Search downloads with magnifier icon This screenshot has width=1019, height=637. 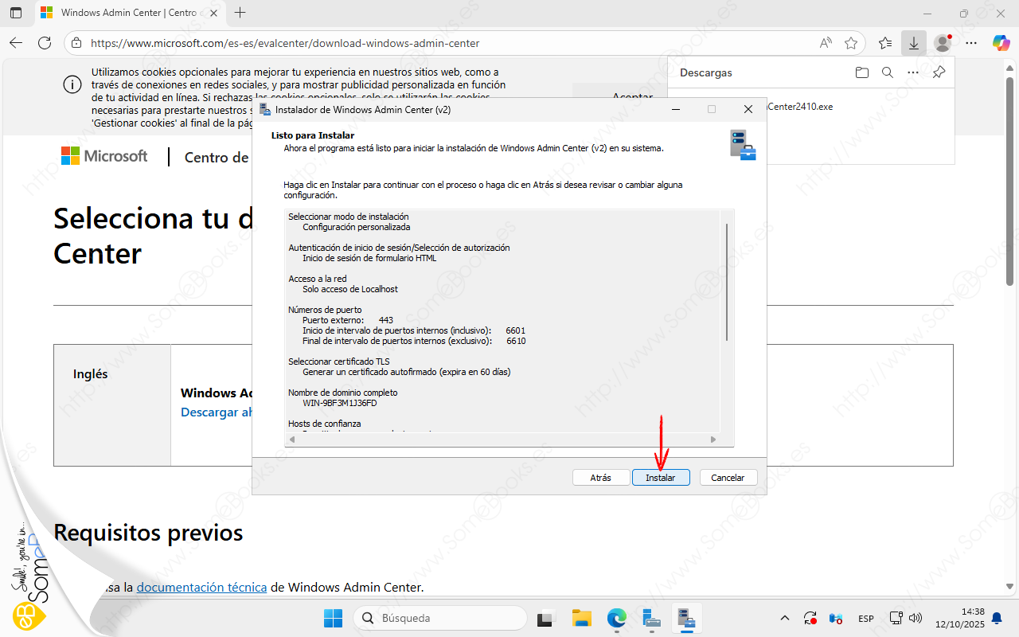[888, 72]
